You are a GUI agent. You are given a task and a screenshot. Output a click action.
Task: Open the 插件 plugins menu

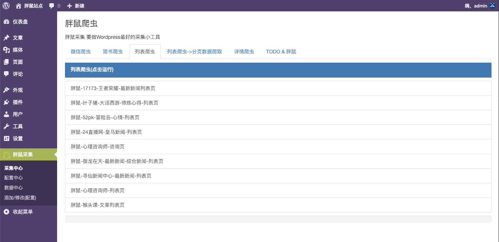[x=17, y=102]
